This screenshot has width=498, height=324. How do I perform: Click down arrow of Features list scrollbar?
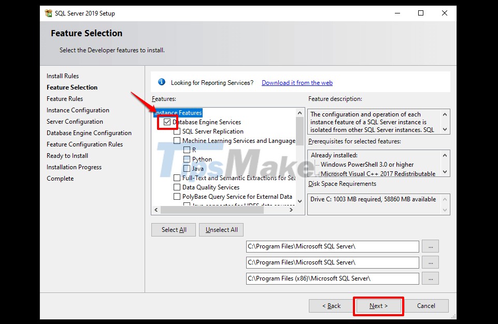point(300,201)
